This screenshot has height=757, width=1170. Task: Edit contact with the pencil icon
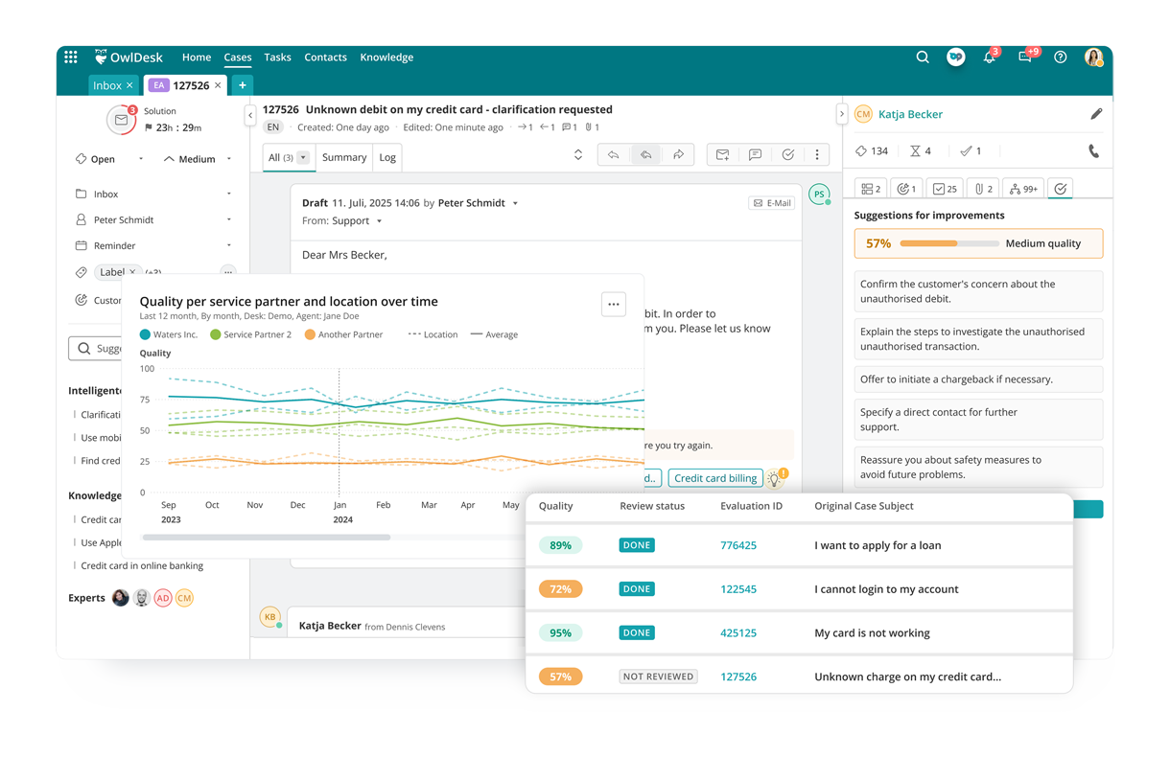pyautogui.click(x=1096, y=114)
